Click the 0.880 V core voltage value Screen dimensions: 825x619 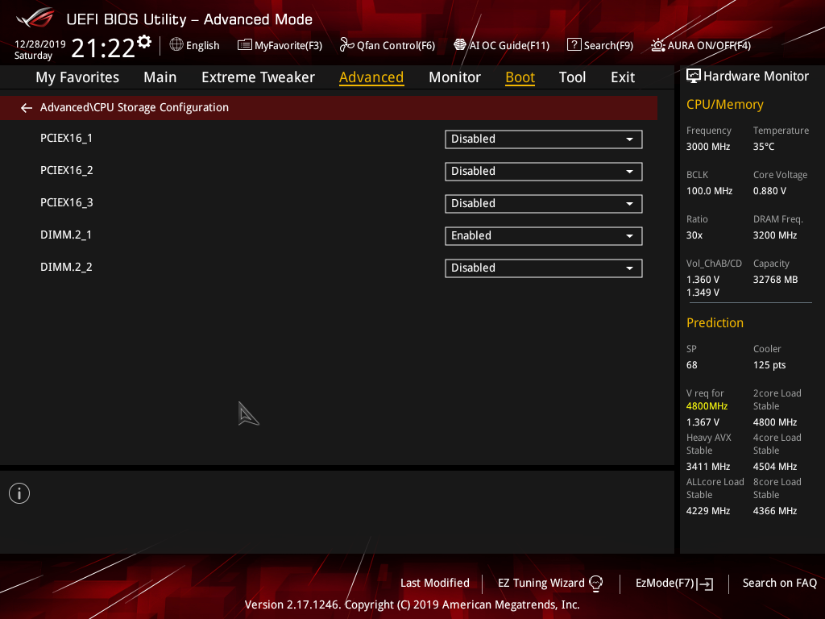769,190
